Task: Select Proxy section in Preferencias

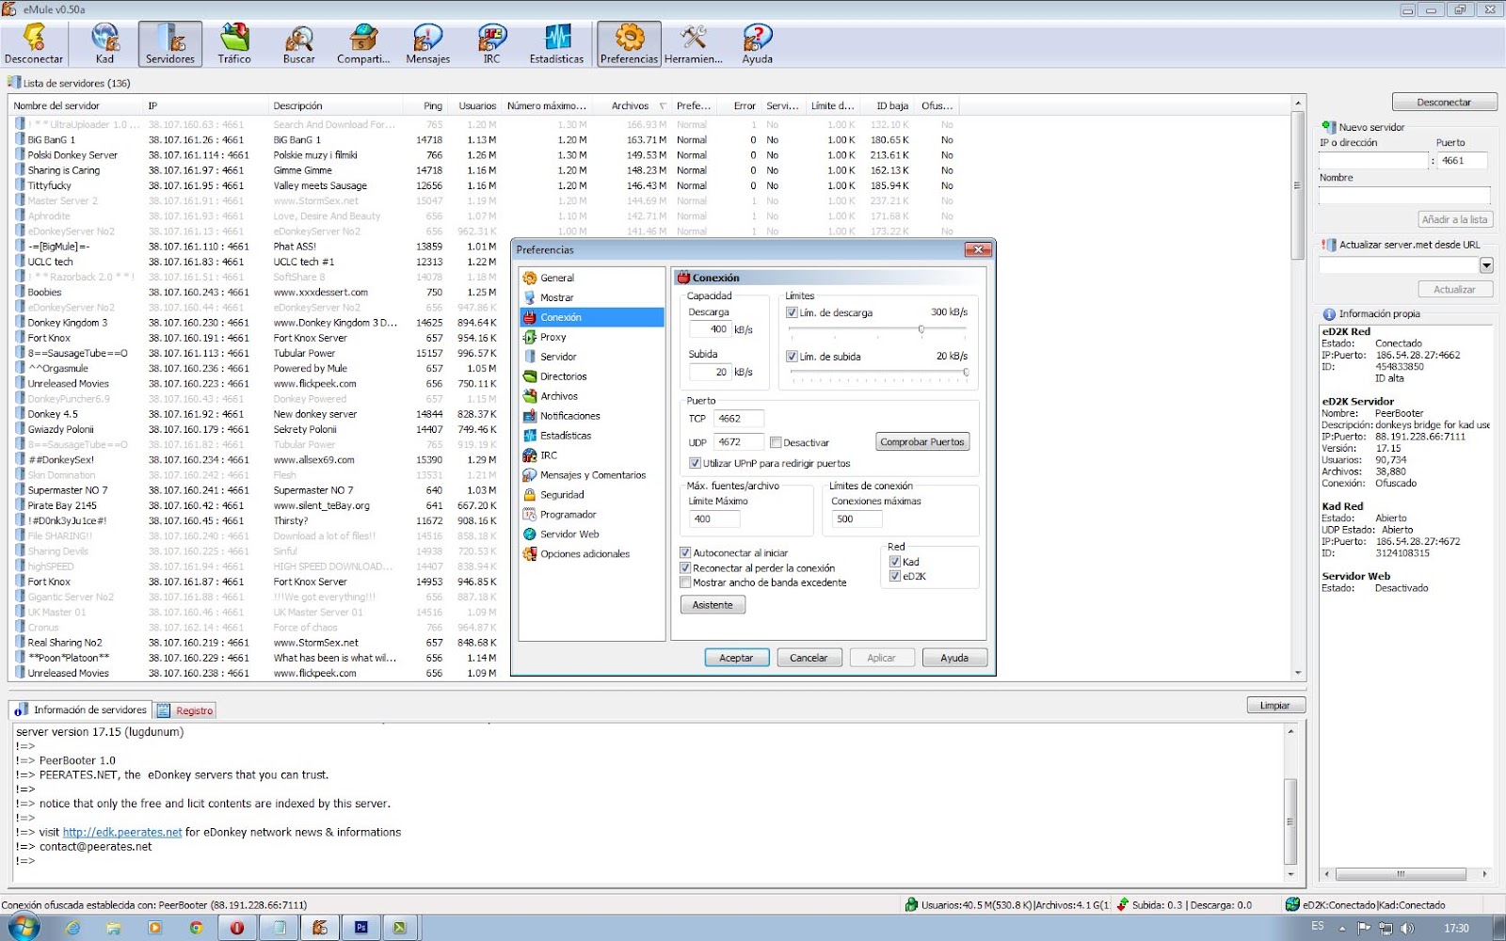Action: pos(556,336)
